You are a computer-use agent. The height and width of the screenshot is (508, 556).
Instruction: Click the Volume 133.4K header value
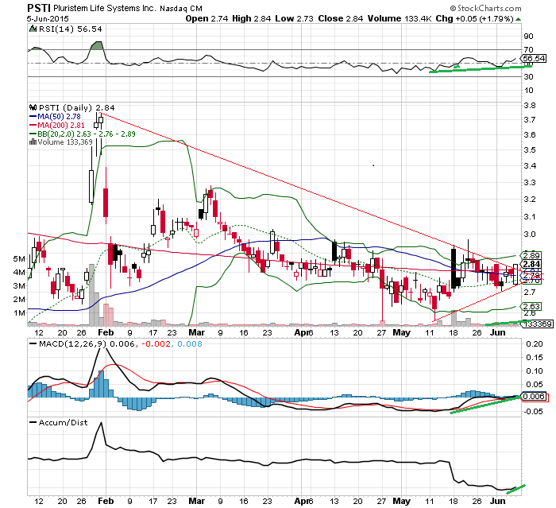(400, 18)
